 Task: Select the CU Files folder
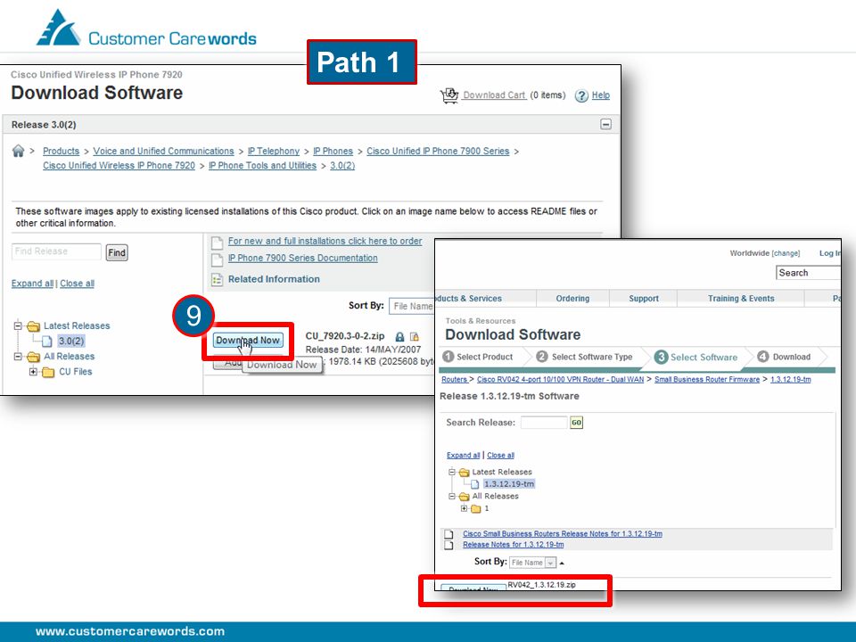(x=75, y=372)
